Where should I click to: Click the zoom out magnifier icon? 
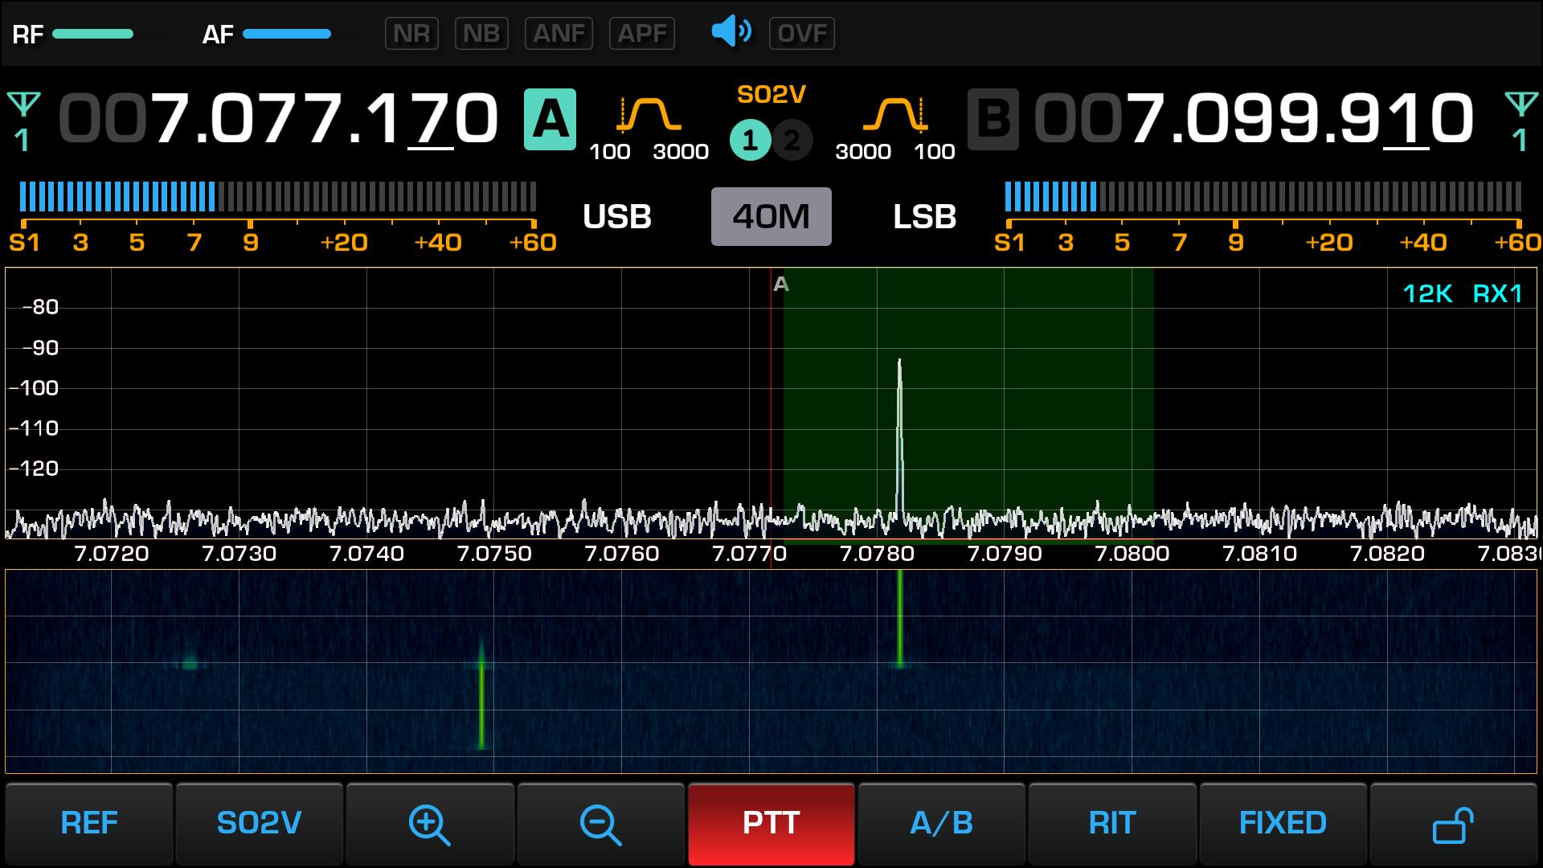600,825
